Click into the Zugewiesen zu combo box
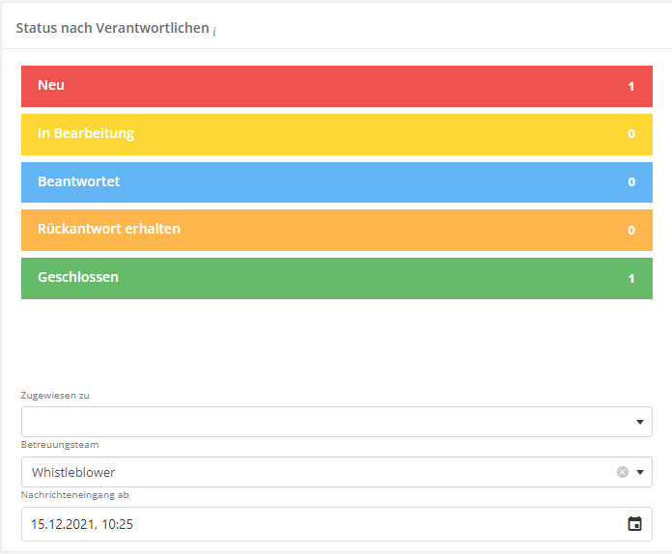 click(319, 422)
